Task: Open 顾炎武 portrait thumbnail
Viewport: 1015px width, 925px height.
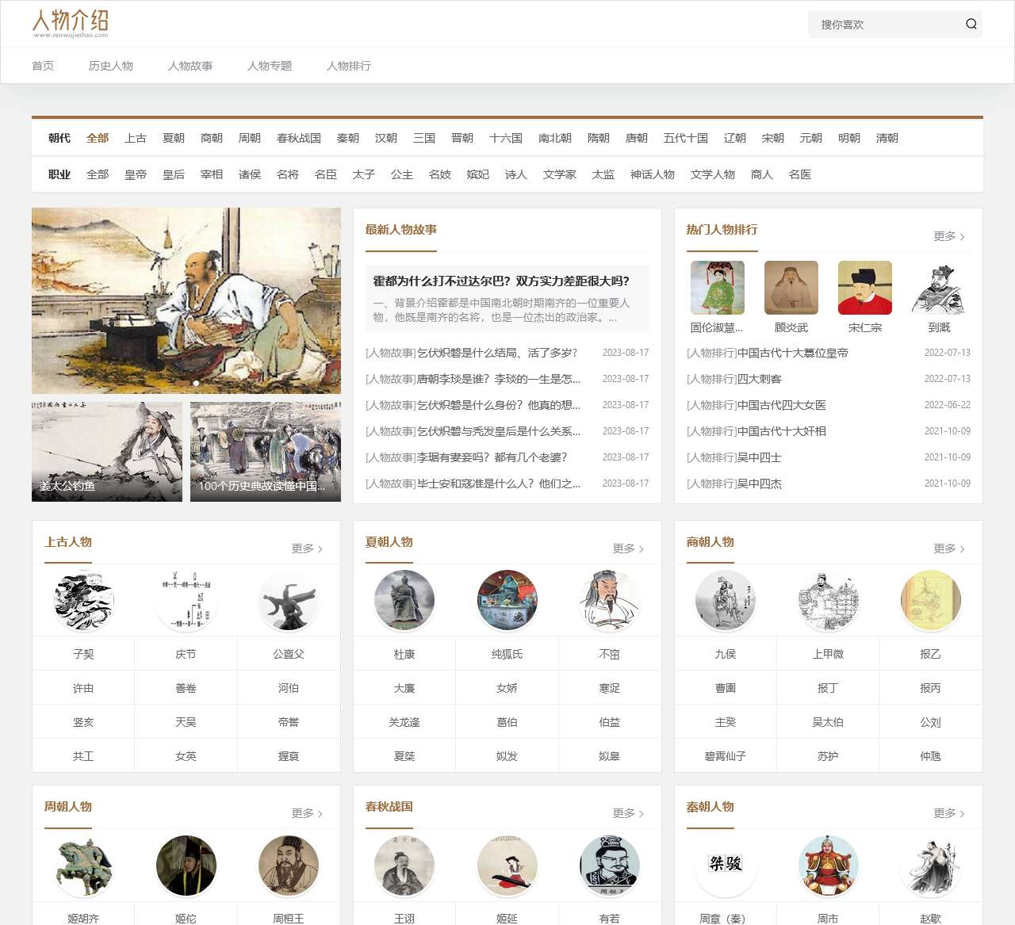Action: pyautogui.click(x=791, y=288)
